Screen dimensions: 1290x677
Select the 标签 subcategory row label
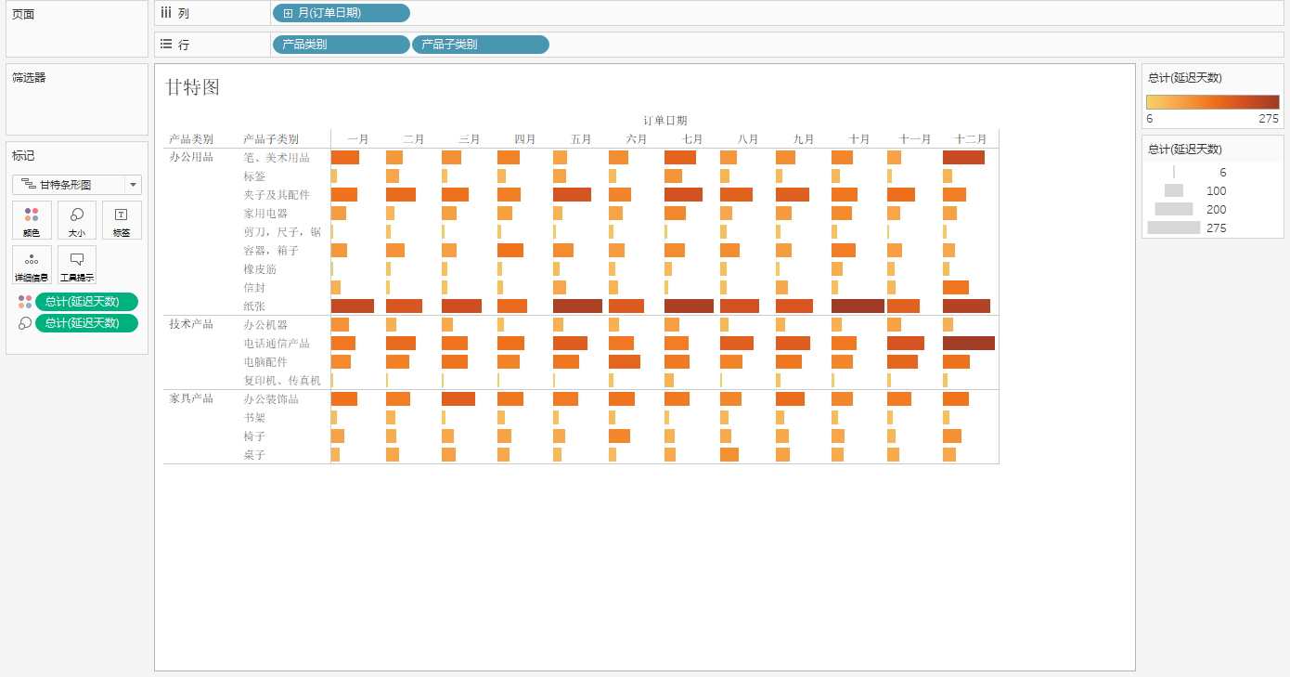254,176
